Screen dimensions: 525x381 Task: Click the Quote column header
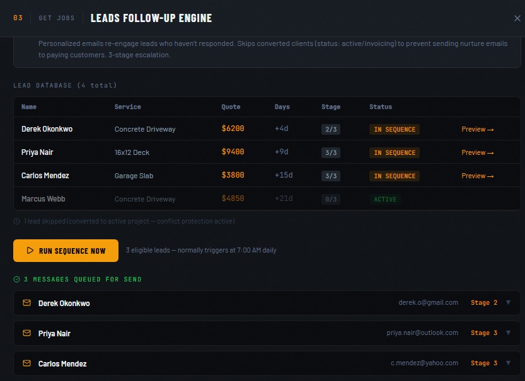pyautogui.click(x=231, y=107)
